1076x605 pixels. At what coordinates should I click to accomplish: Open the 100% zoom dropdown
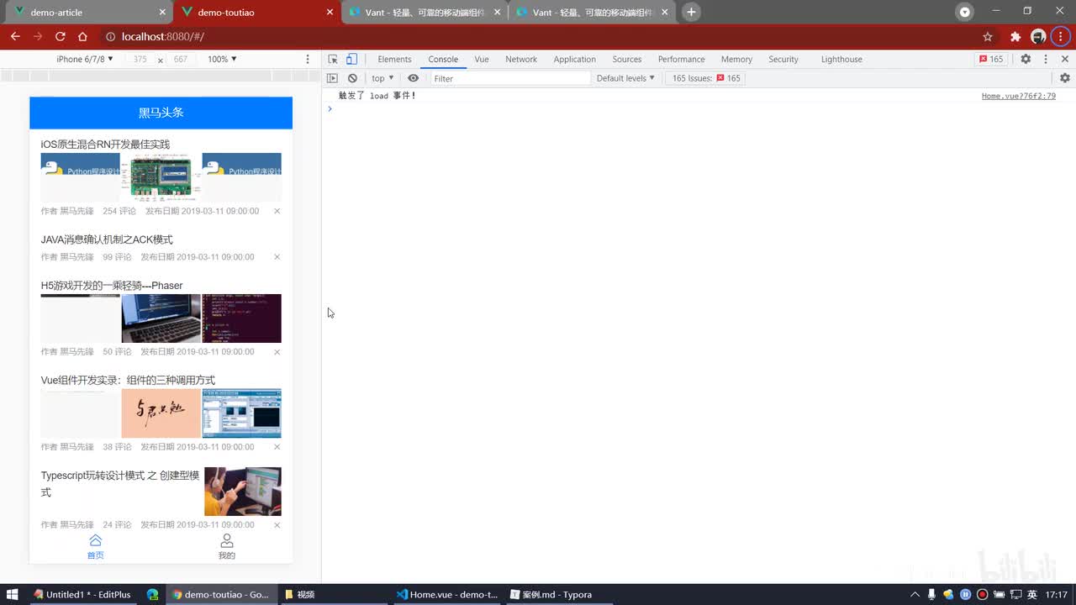[222, 59]
